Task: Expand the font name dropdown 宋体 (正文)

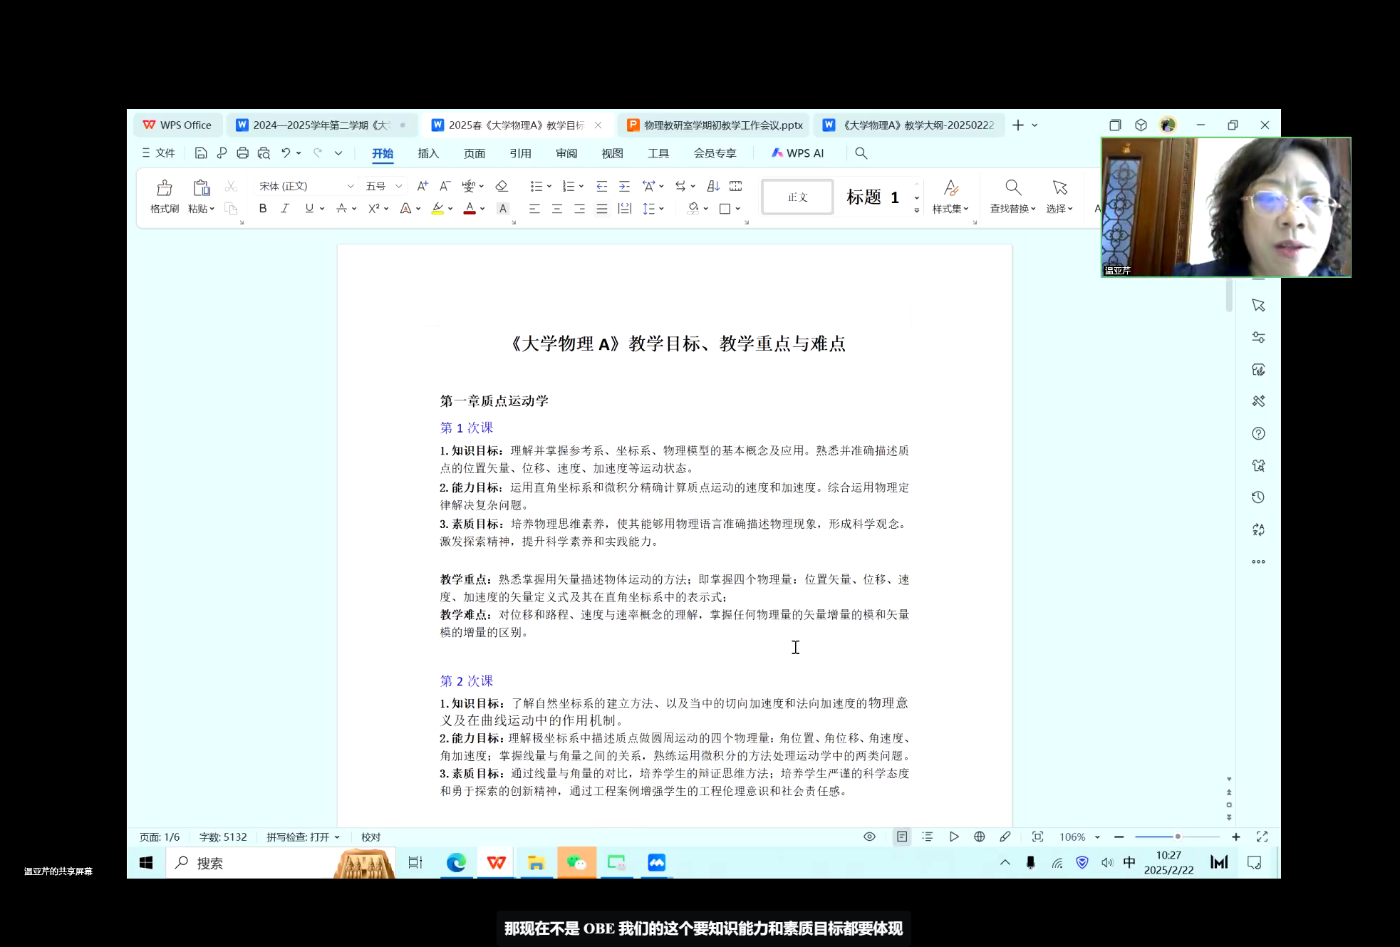Action: [350, 186]
